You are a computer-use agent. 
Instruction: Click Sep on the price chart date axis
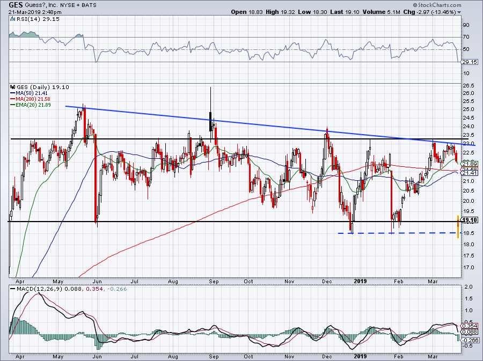[214, 281]
